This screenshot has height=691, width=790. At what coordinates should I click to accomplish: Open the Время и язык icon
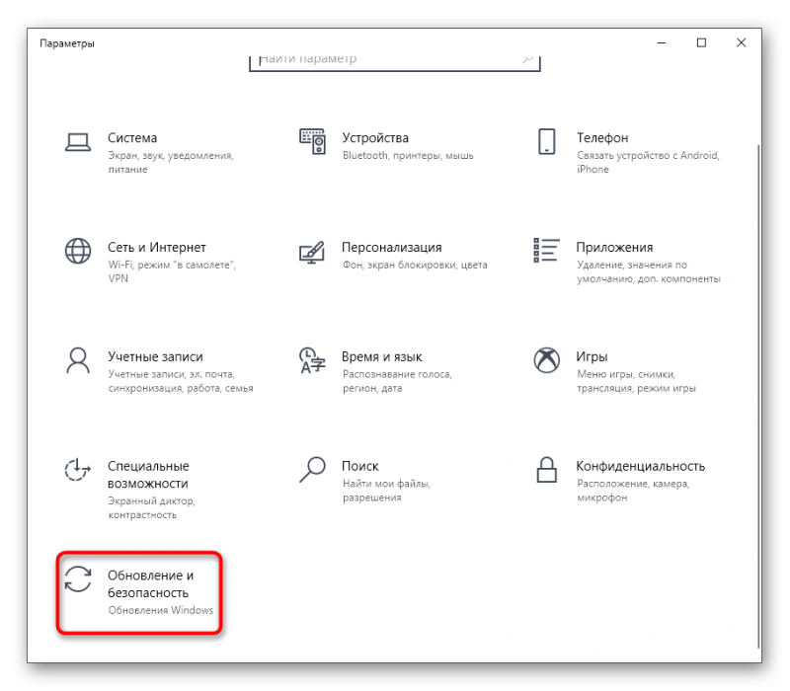click(x=312, y=360)
